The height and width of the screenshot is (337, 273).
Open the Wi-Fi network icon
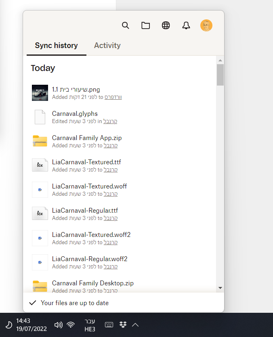point(71,324)
